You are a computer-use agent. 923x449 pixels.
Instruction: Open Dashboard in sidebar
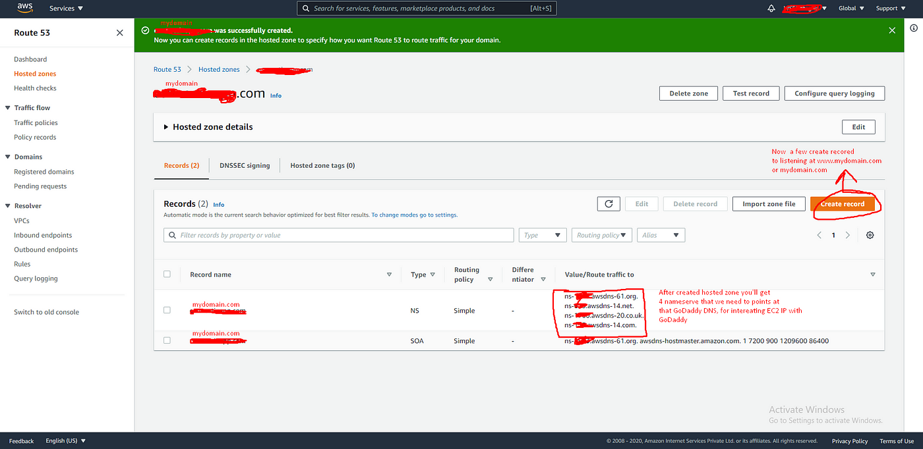click(30, 59)
